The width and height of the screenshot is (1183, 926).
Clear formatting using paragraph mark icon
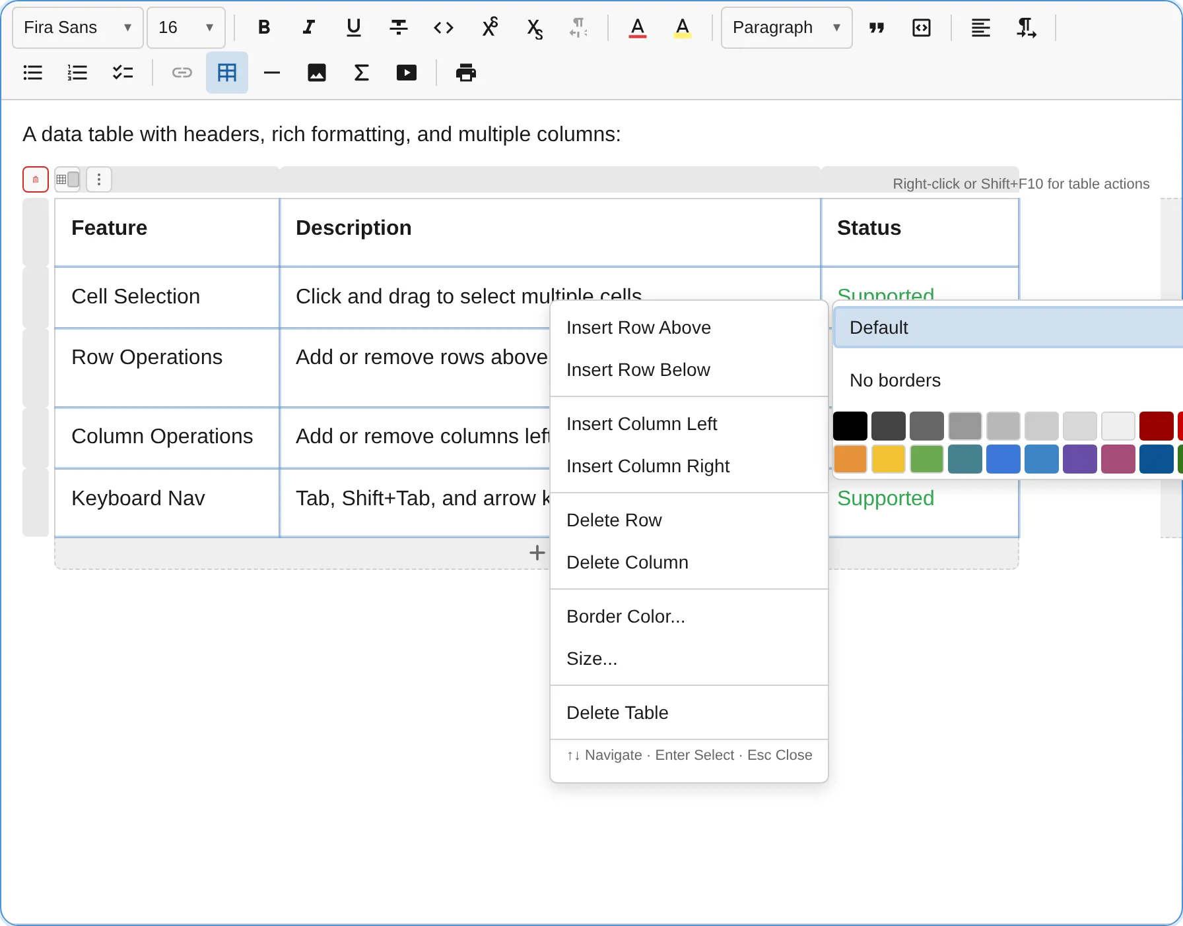578,28
